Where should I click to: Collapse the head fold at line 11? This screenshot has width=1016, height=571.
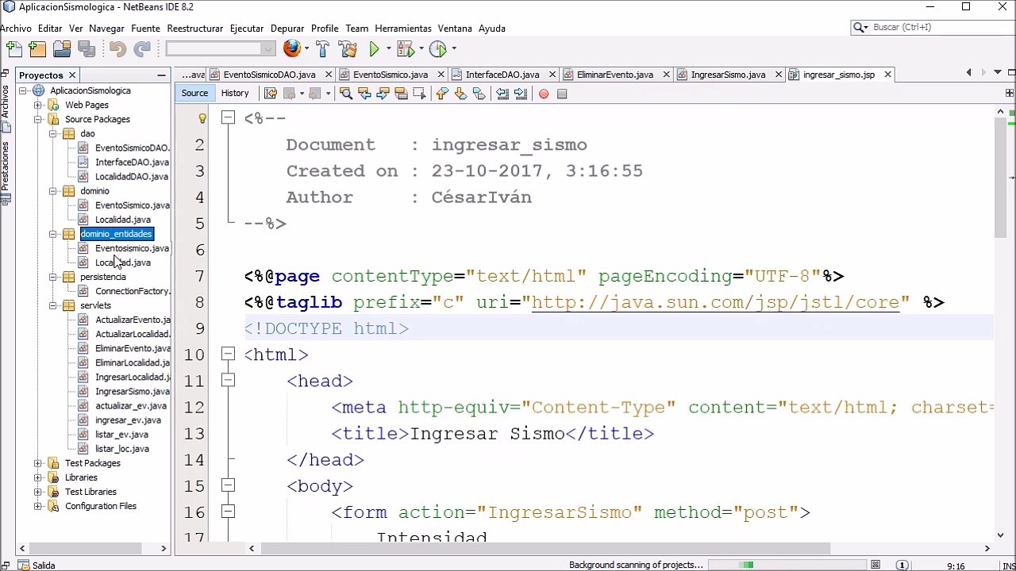[x=228, y=381]
